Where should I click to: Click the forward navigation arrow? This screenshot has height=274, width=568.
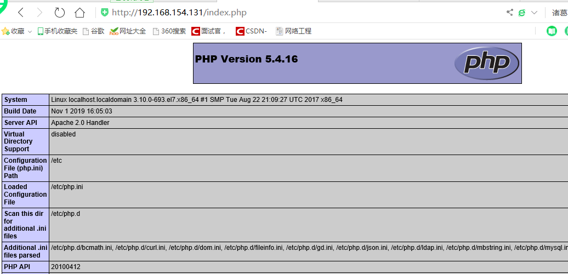tap(39, 13)
